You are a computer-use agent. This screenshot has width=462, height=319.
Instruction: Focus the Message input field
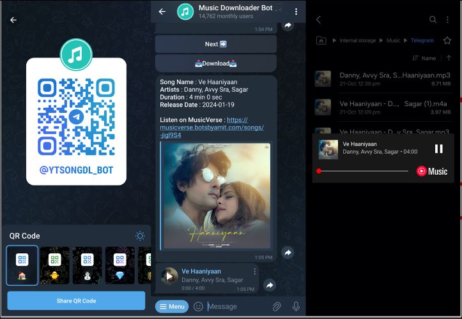pos(237,307)
